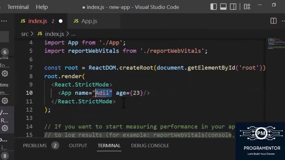The image size is (285, 160).
Task: Click the problems count badge 2
Action: pos(55,145)
